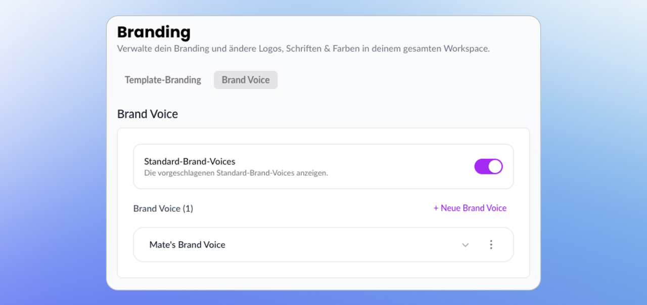Expand Mate's Brand Voice with the chevron
Screen dimensions: 647x305
coord(466,245)
